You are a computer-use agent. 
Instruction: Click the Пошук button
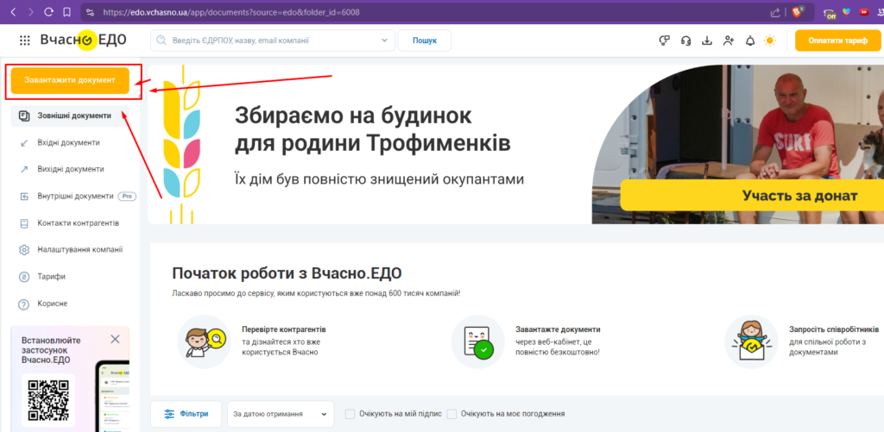click(425, 41)
